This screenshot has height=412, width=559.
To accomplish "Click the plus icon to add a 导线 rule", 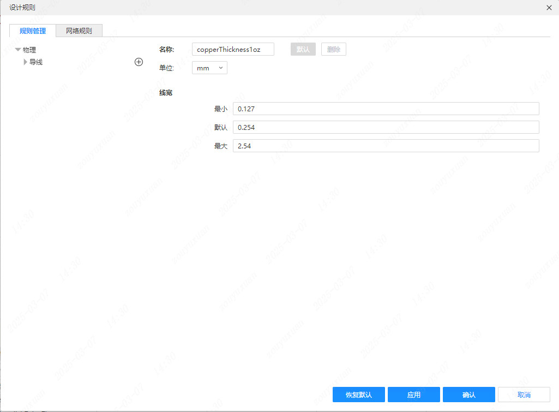I will [139, 62].
